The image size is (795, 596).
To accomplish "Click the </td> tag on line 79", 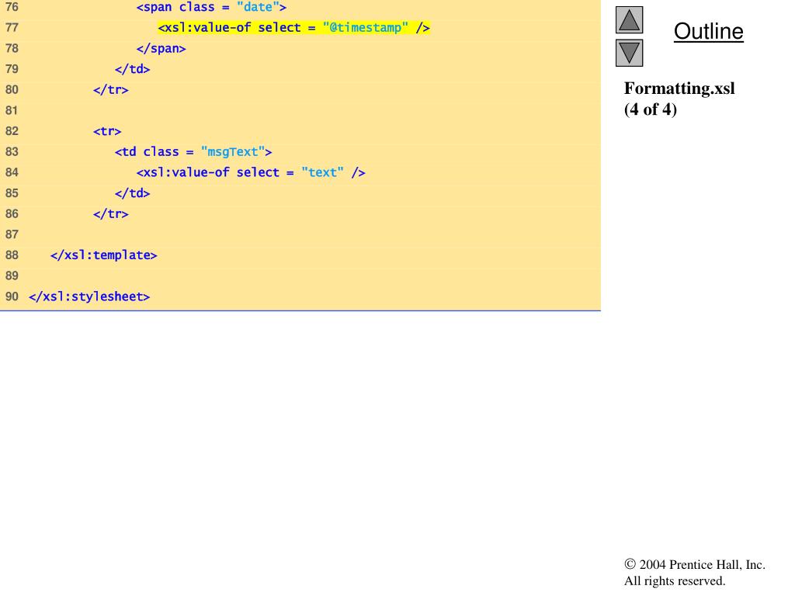I will pos(132,69).
